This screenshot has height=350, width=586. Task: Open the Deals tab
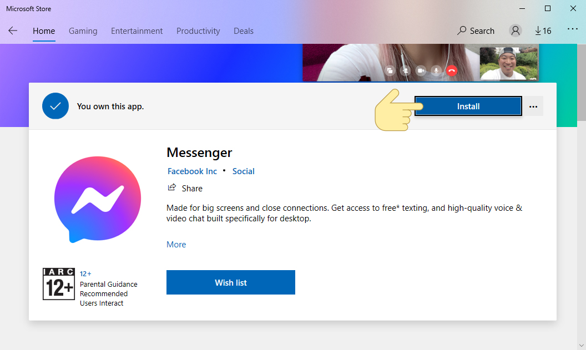coord(244,31)
